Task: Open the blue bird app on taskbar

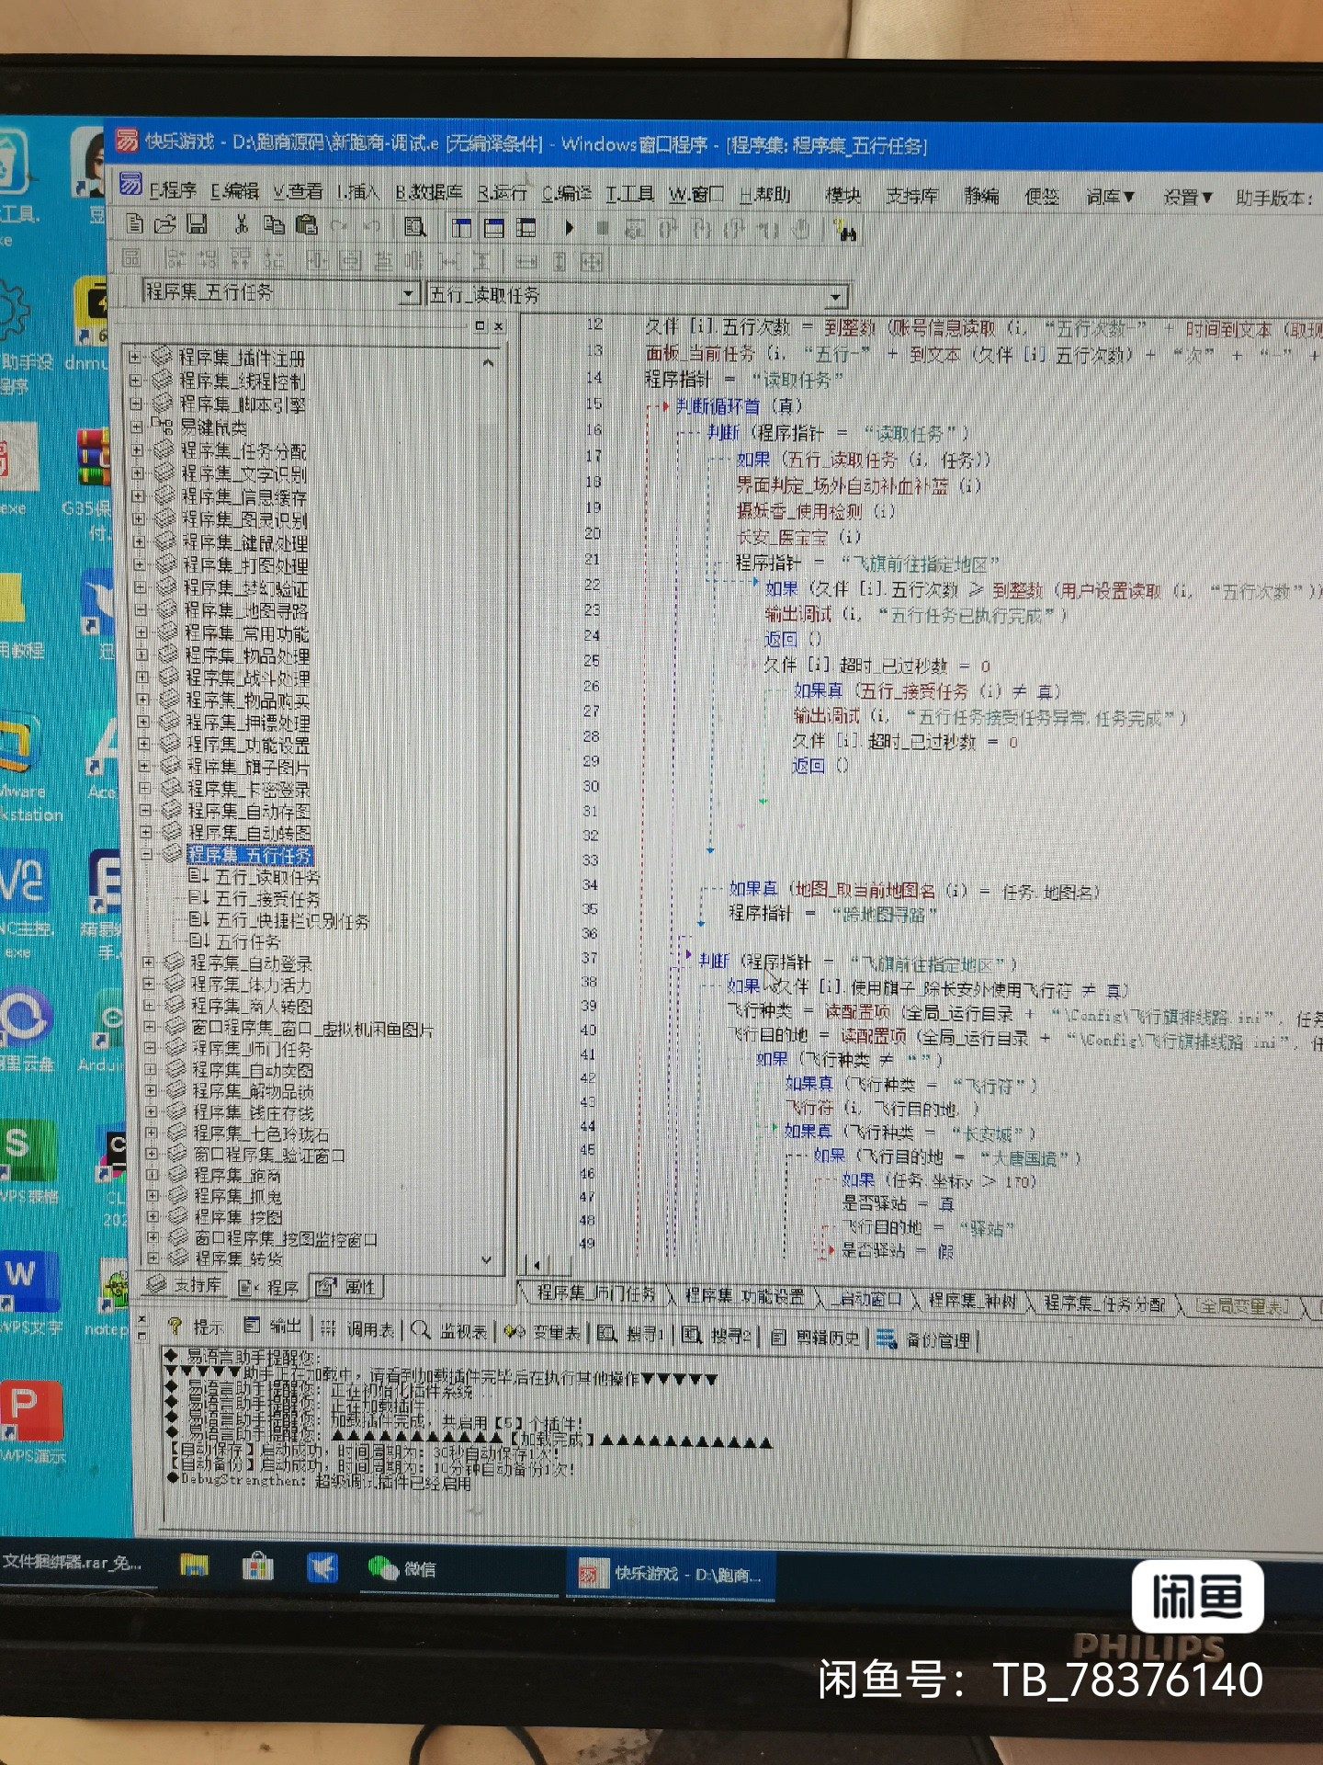Action: 322,1567
